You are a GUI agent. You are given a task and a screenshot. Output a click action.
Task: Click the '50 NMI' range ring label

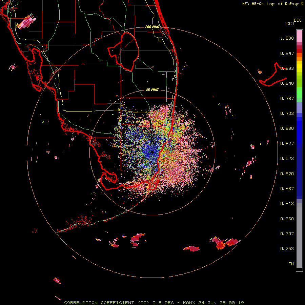152,89
